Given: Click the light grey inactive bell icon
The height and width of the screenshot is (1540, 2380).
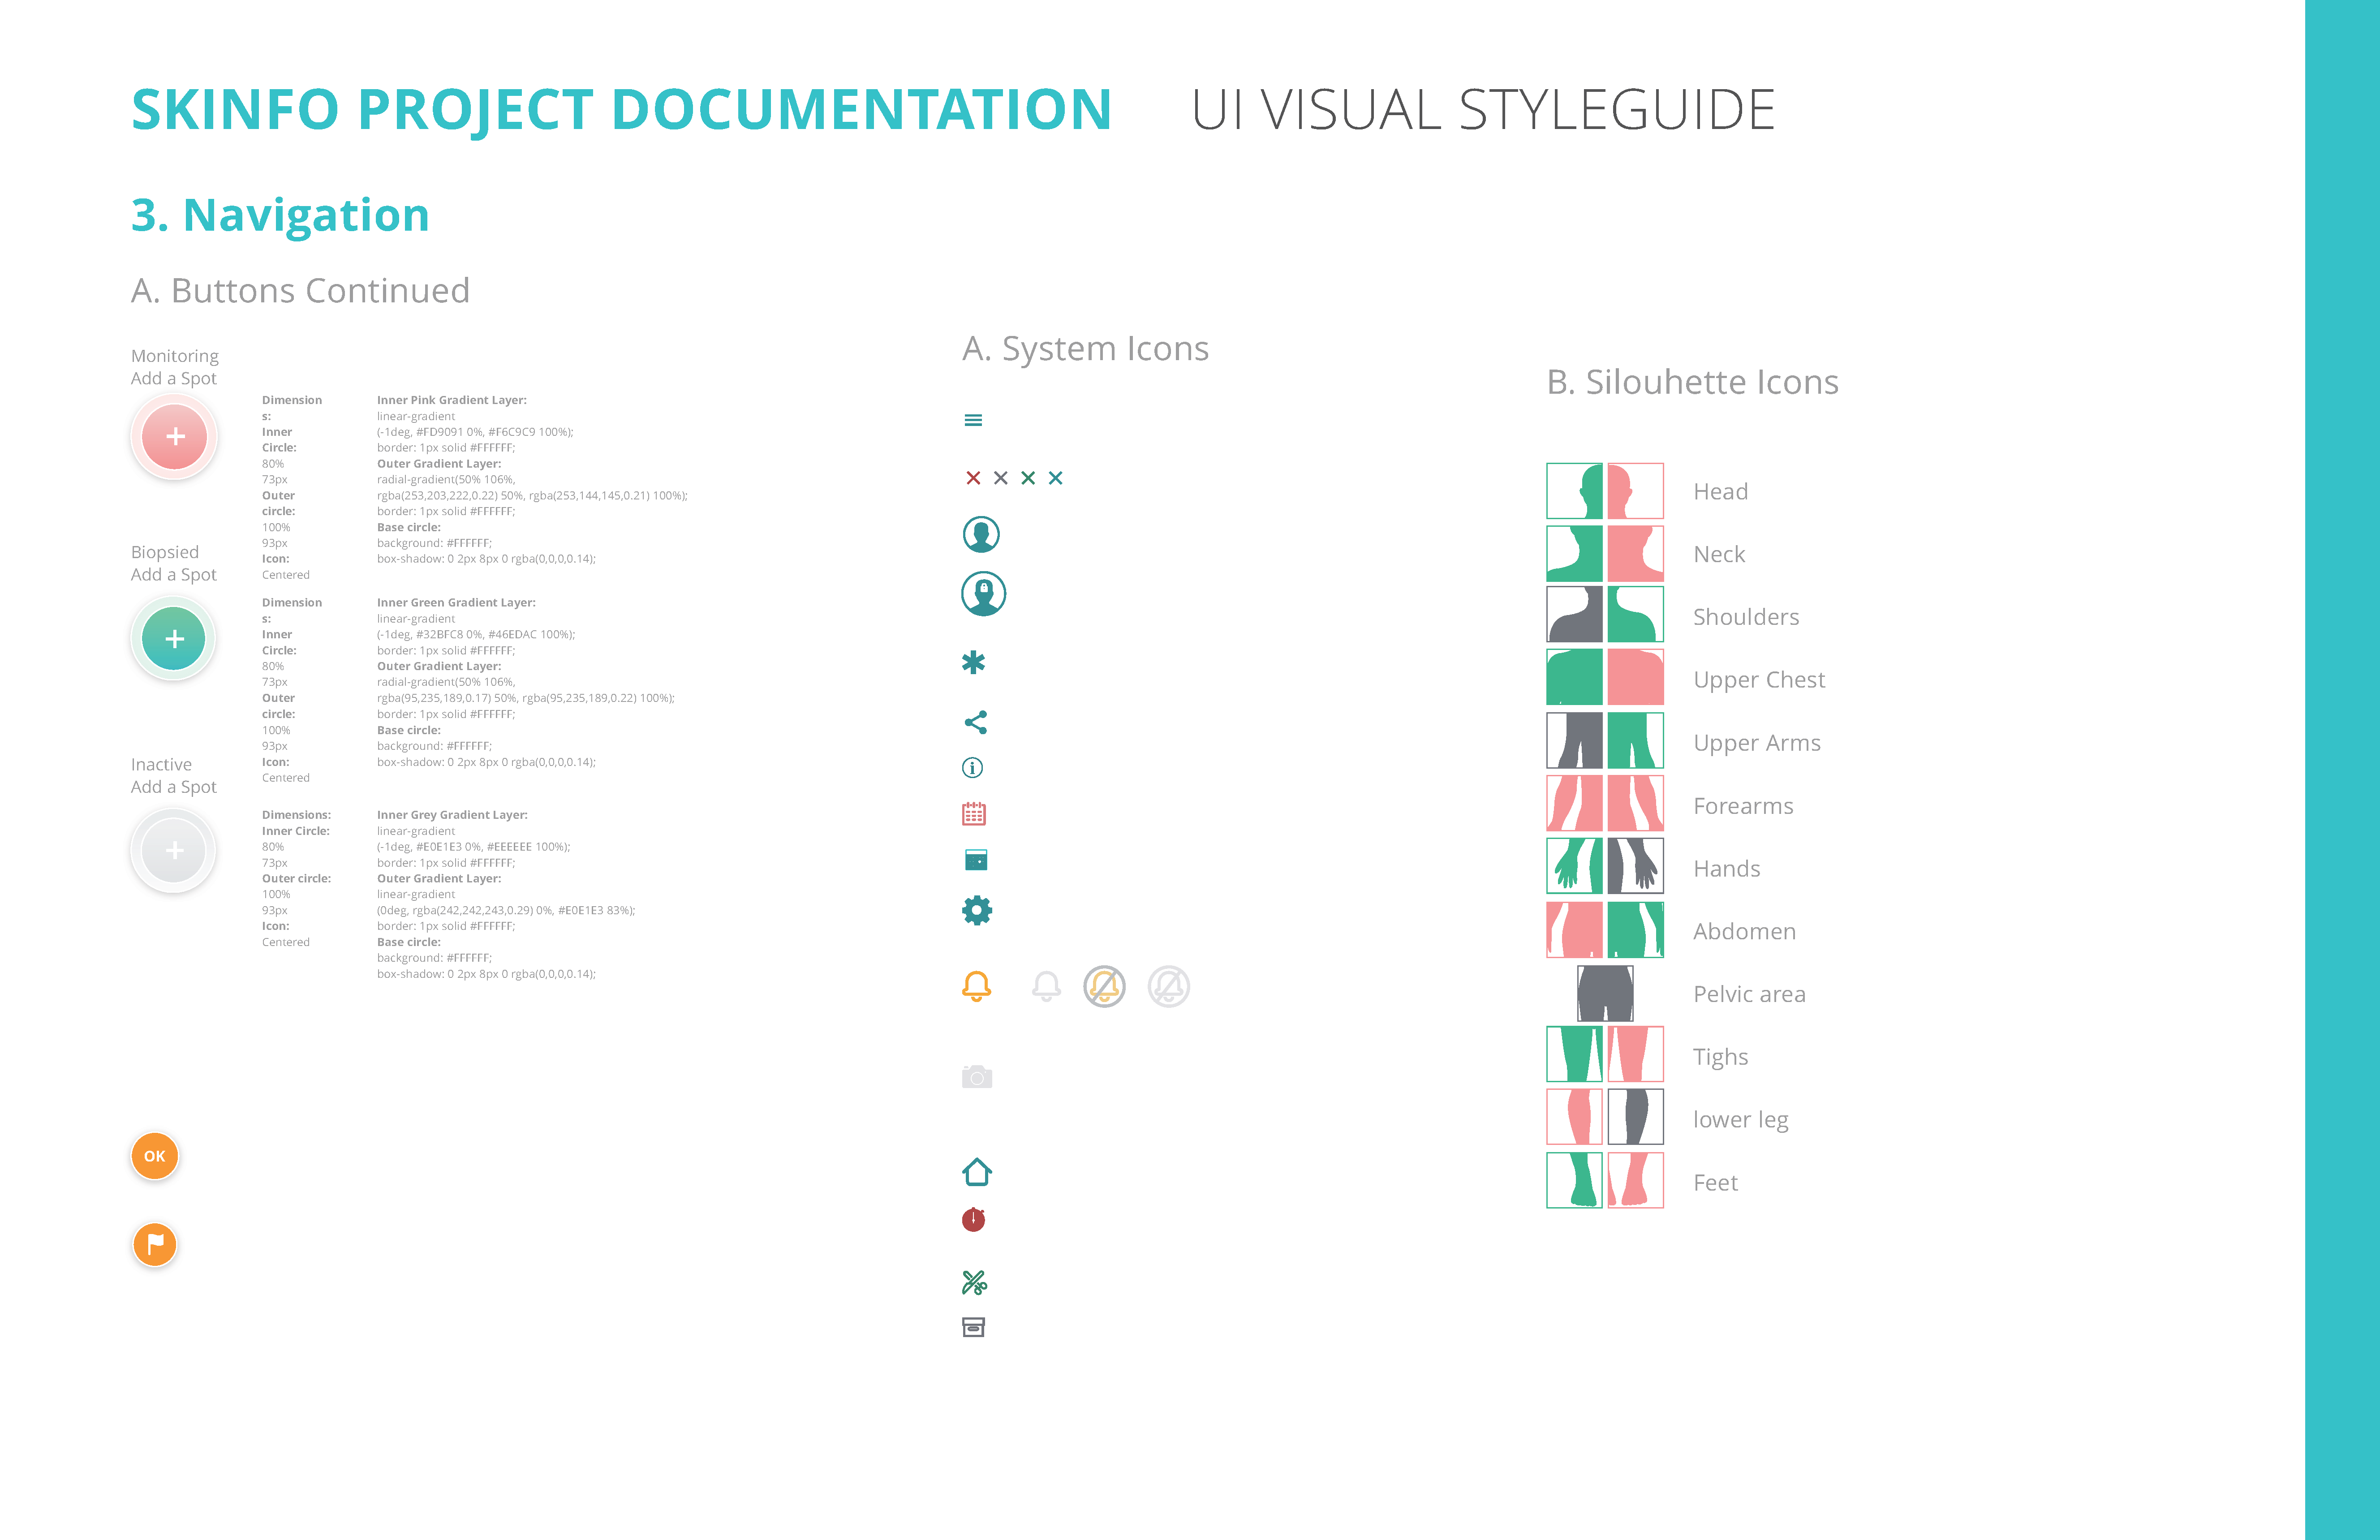Looking at the screenshot, I should (1046, 987).
